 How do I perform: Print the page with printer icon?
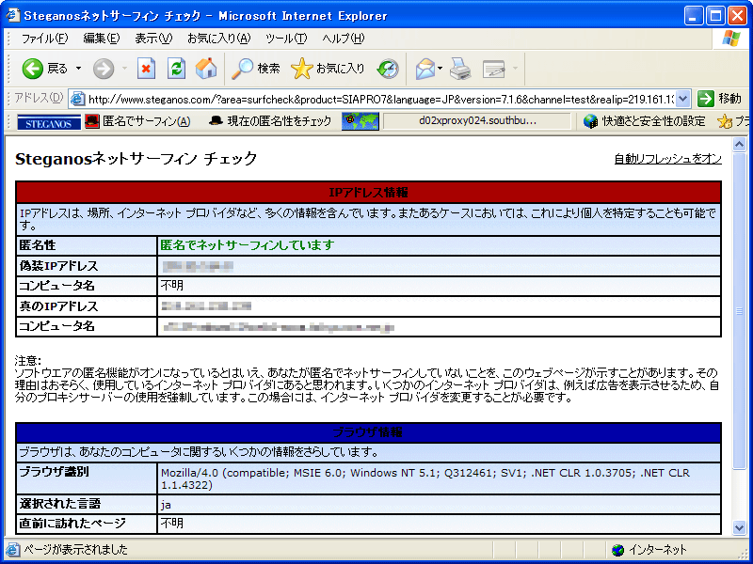pyautogui.click(x=460, y=69)
